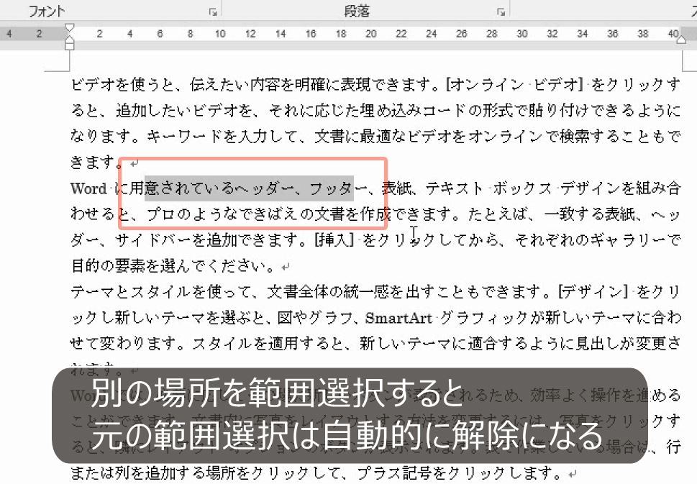Image resolution: width=697 pixels, height=484 pixels.
Task: Click ruler position labeled 20
Action: 370,34
